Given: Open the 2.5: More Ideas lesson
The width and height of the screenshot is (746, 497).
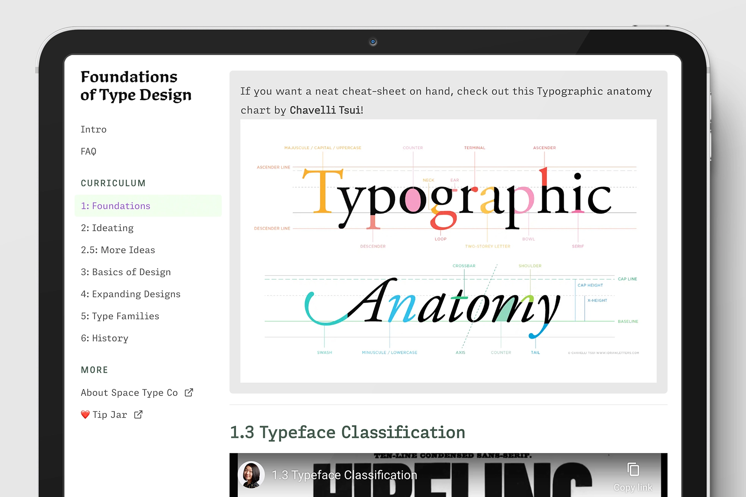Looking at the screenshot, I should 118,250.
